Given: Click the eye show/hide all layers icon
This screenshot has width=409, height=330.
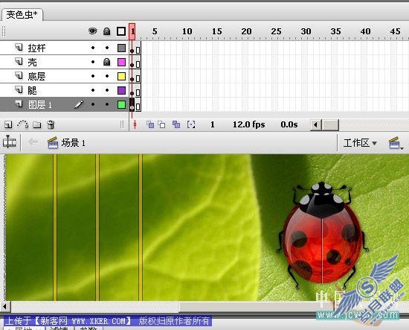Looking at the screenshot, I should [x=93, y=31].
